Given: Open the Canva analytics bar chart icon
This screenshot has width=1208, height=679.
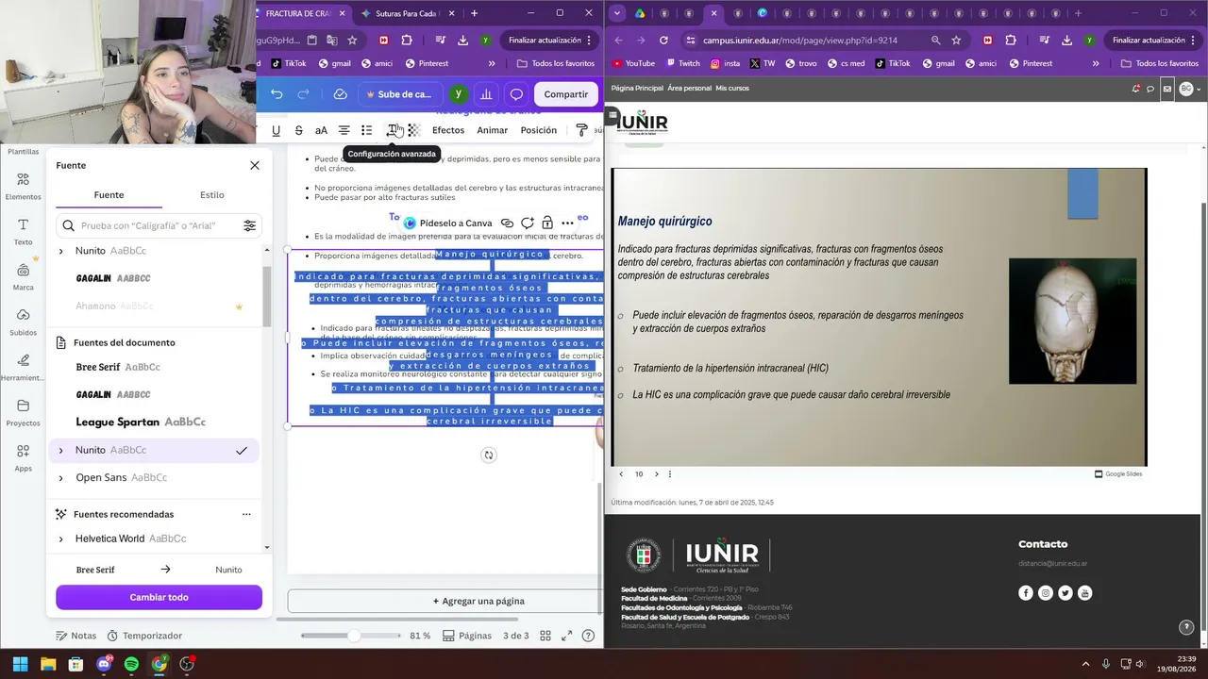Looking at the screenshot, I should click(x=486, y=94).
